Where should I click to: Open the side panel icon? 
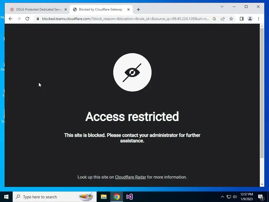242,19
